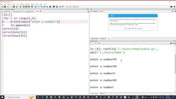Screen dimensions: 176x99
Task: Open the View menu
Action: click(41, 4)
